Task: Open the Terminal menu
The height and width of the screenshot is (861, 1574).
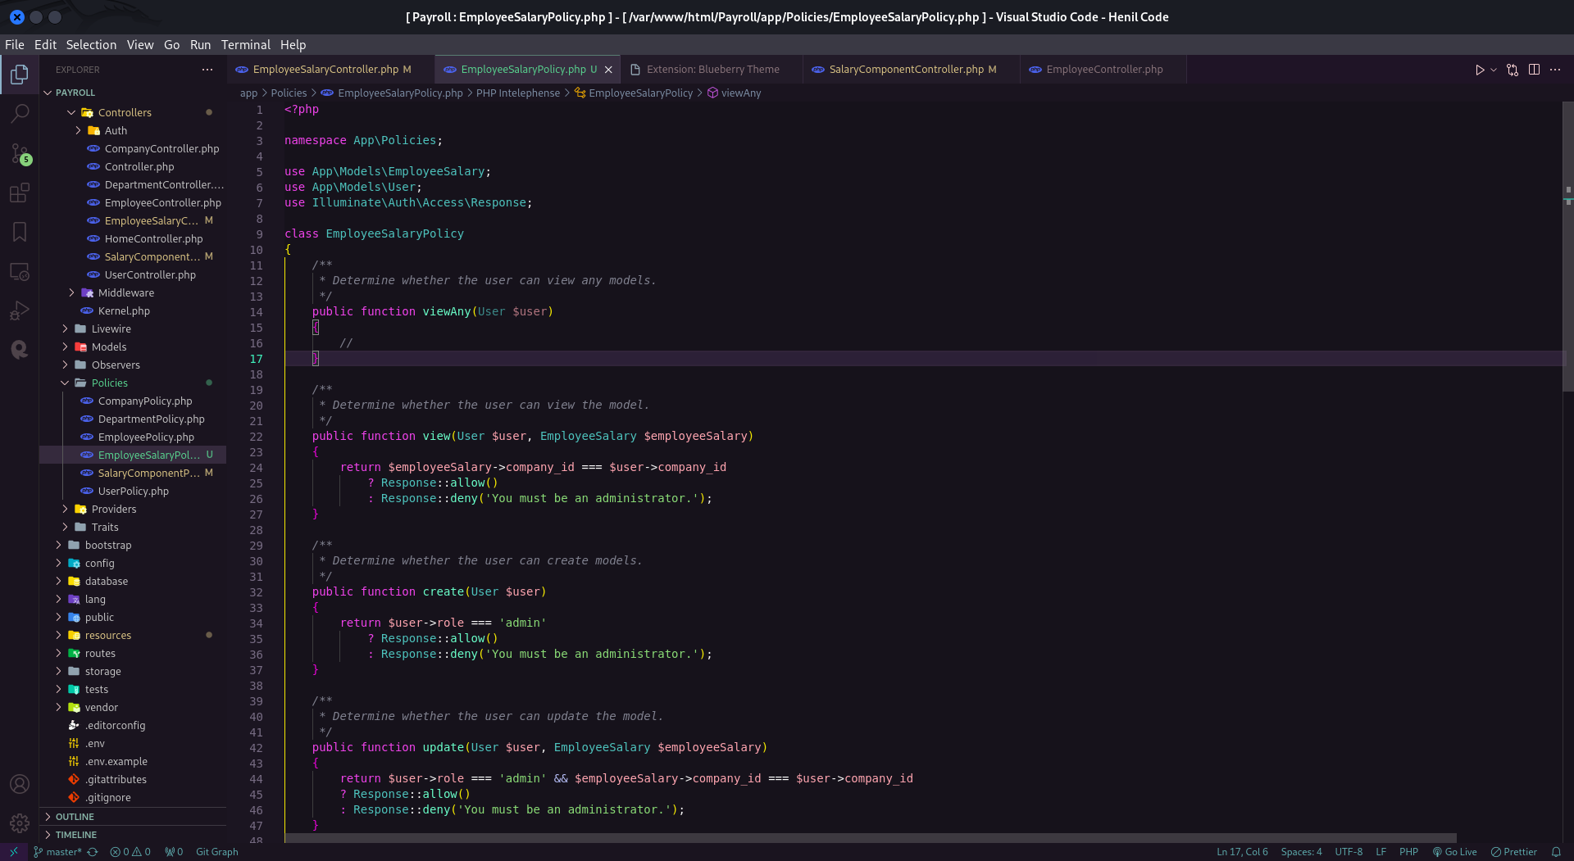Action: pos(245,45)
